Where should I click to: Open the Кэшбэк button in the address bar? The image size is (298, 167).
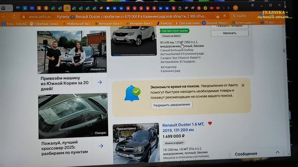tap(239, 16)
